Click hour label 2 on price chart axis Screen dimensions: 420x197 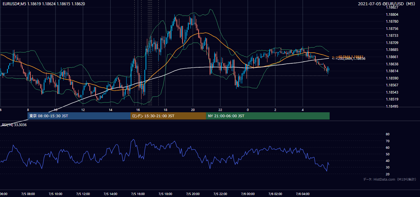[x=275, y=110]
